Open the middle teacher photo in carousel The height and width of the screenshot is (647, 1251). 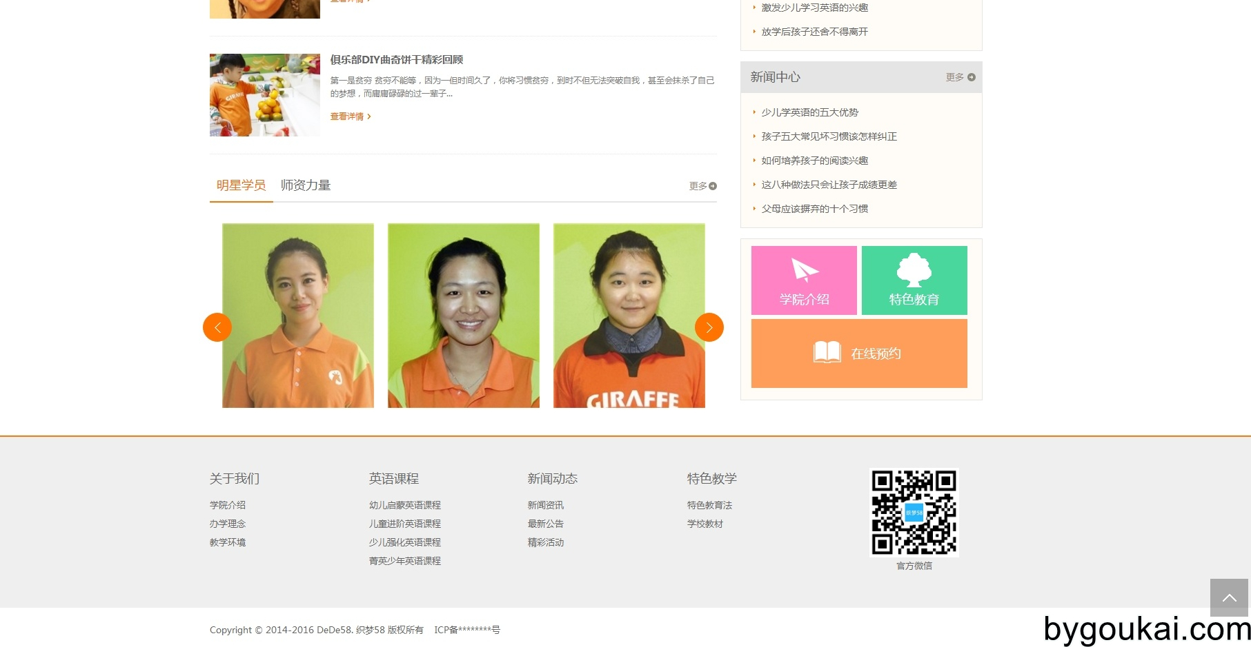[464, 316]
